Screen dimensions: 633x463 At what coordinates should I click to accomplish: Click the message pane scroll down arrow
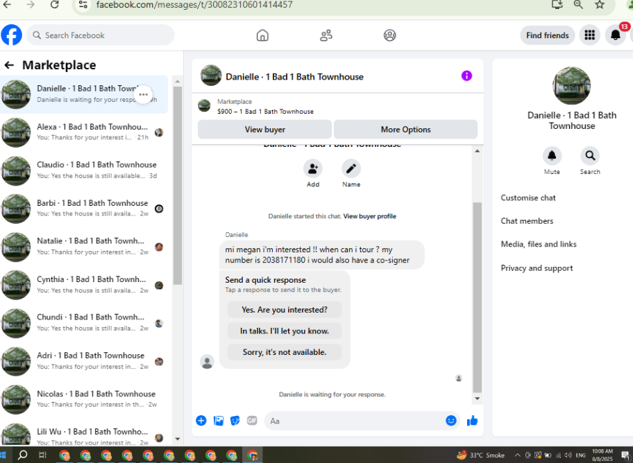pyautogui.click(x=477, y=399)
